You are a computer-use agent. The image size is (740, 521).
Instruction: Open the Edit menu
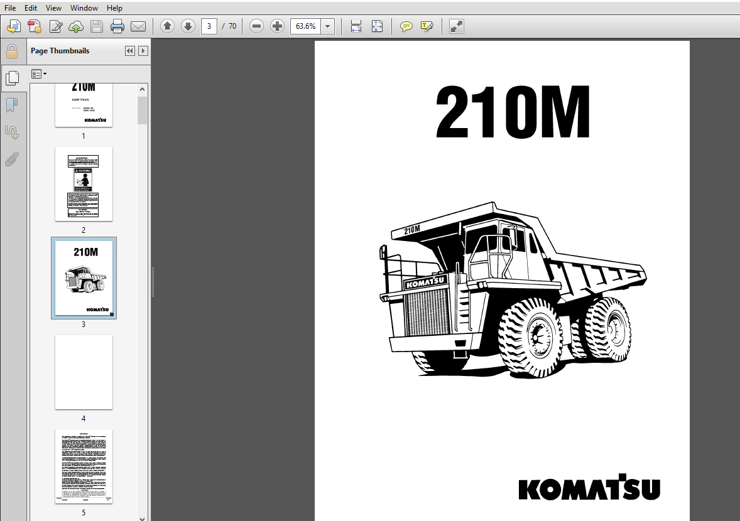pyautogui.click(x=31, y=8)
